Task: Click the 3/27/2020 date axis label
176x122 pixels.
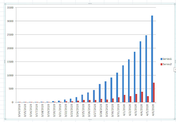Action: coord(95,110)
